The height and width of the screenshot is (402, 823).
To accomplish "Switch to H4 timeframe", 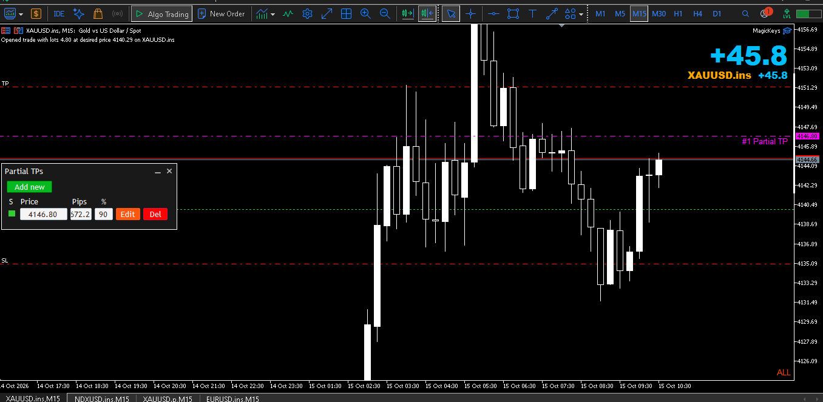I will (697, 13).
